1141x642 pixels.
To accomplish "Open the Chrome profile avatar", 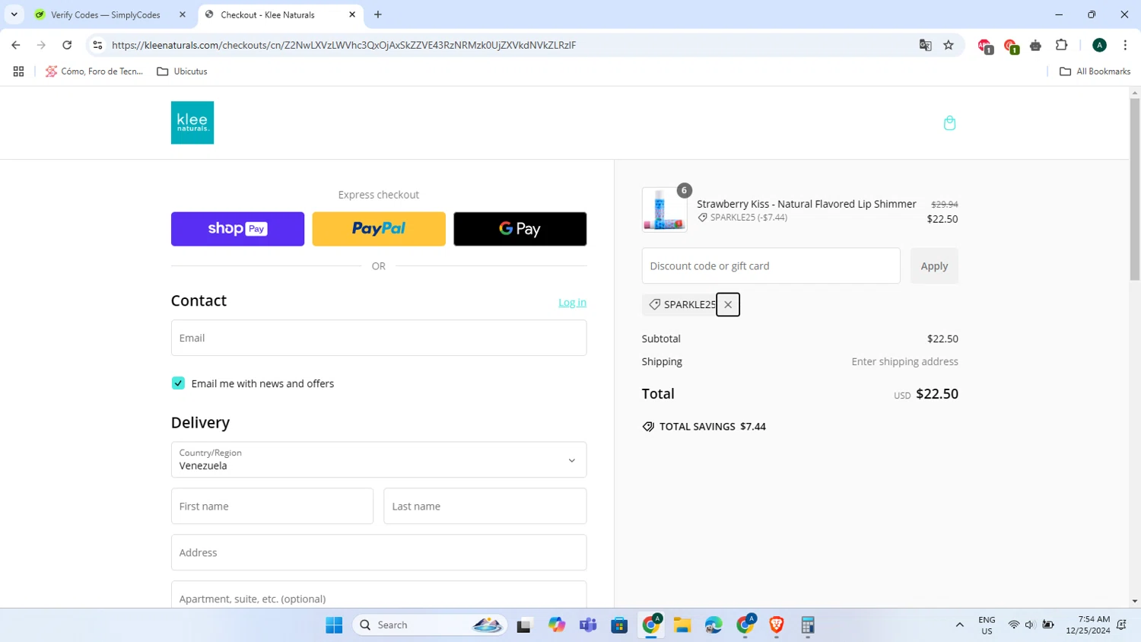I will (x=1099, y=45).
